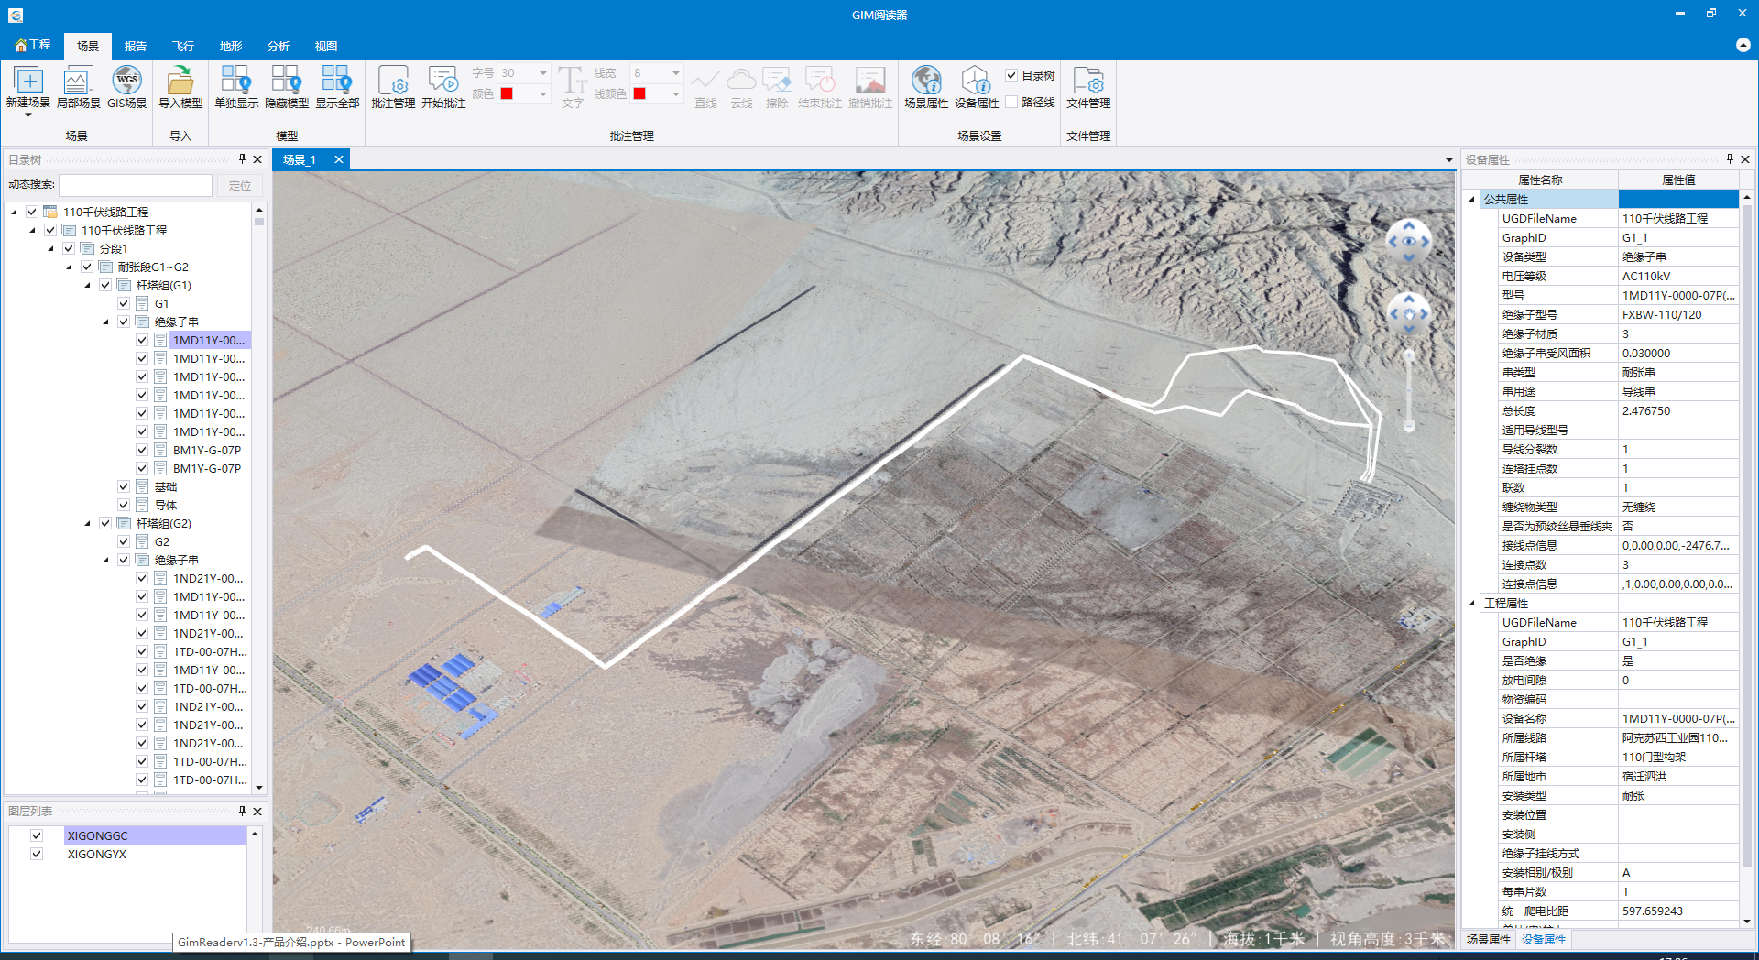The width and height of the screenshot is (1759, 960).
Task: Toggle the 导体 item checkbox
Action: [124, 505]
